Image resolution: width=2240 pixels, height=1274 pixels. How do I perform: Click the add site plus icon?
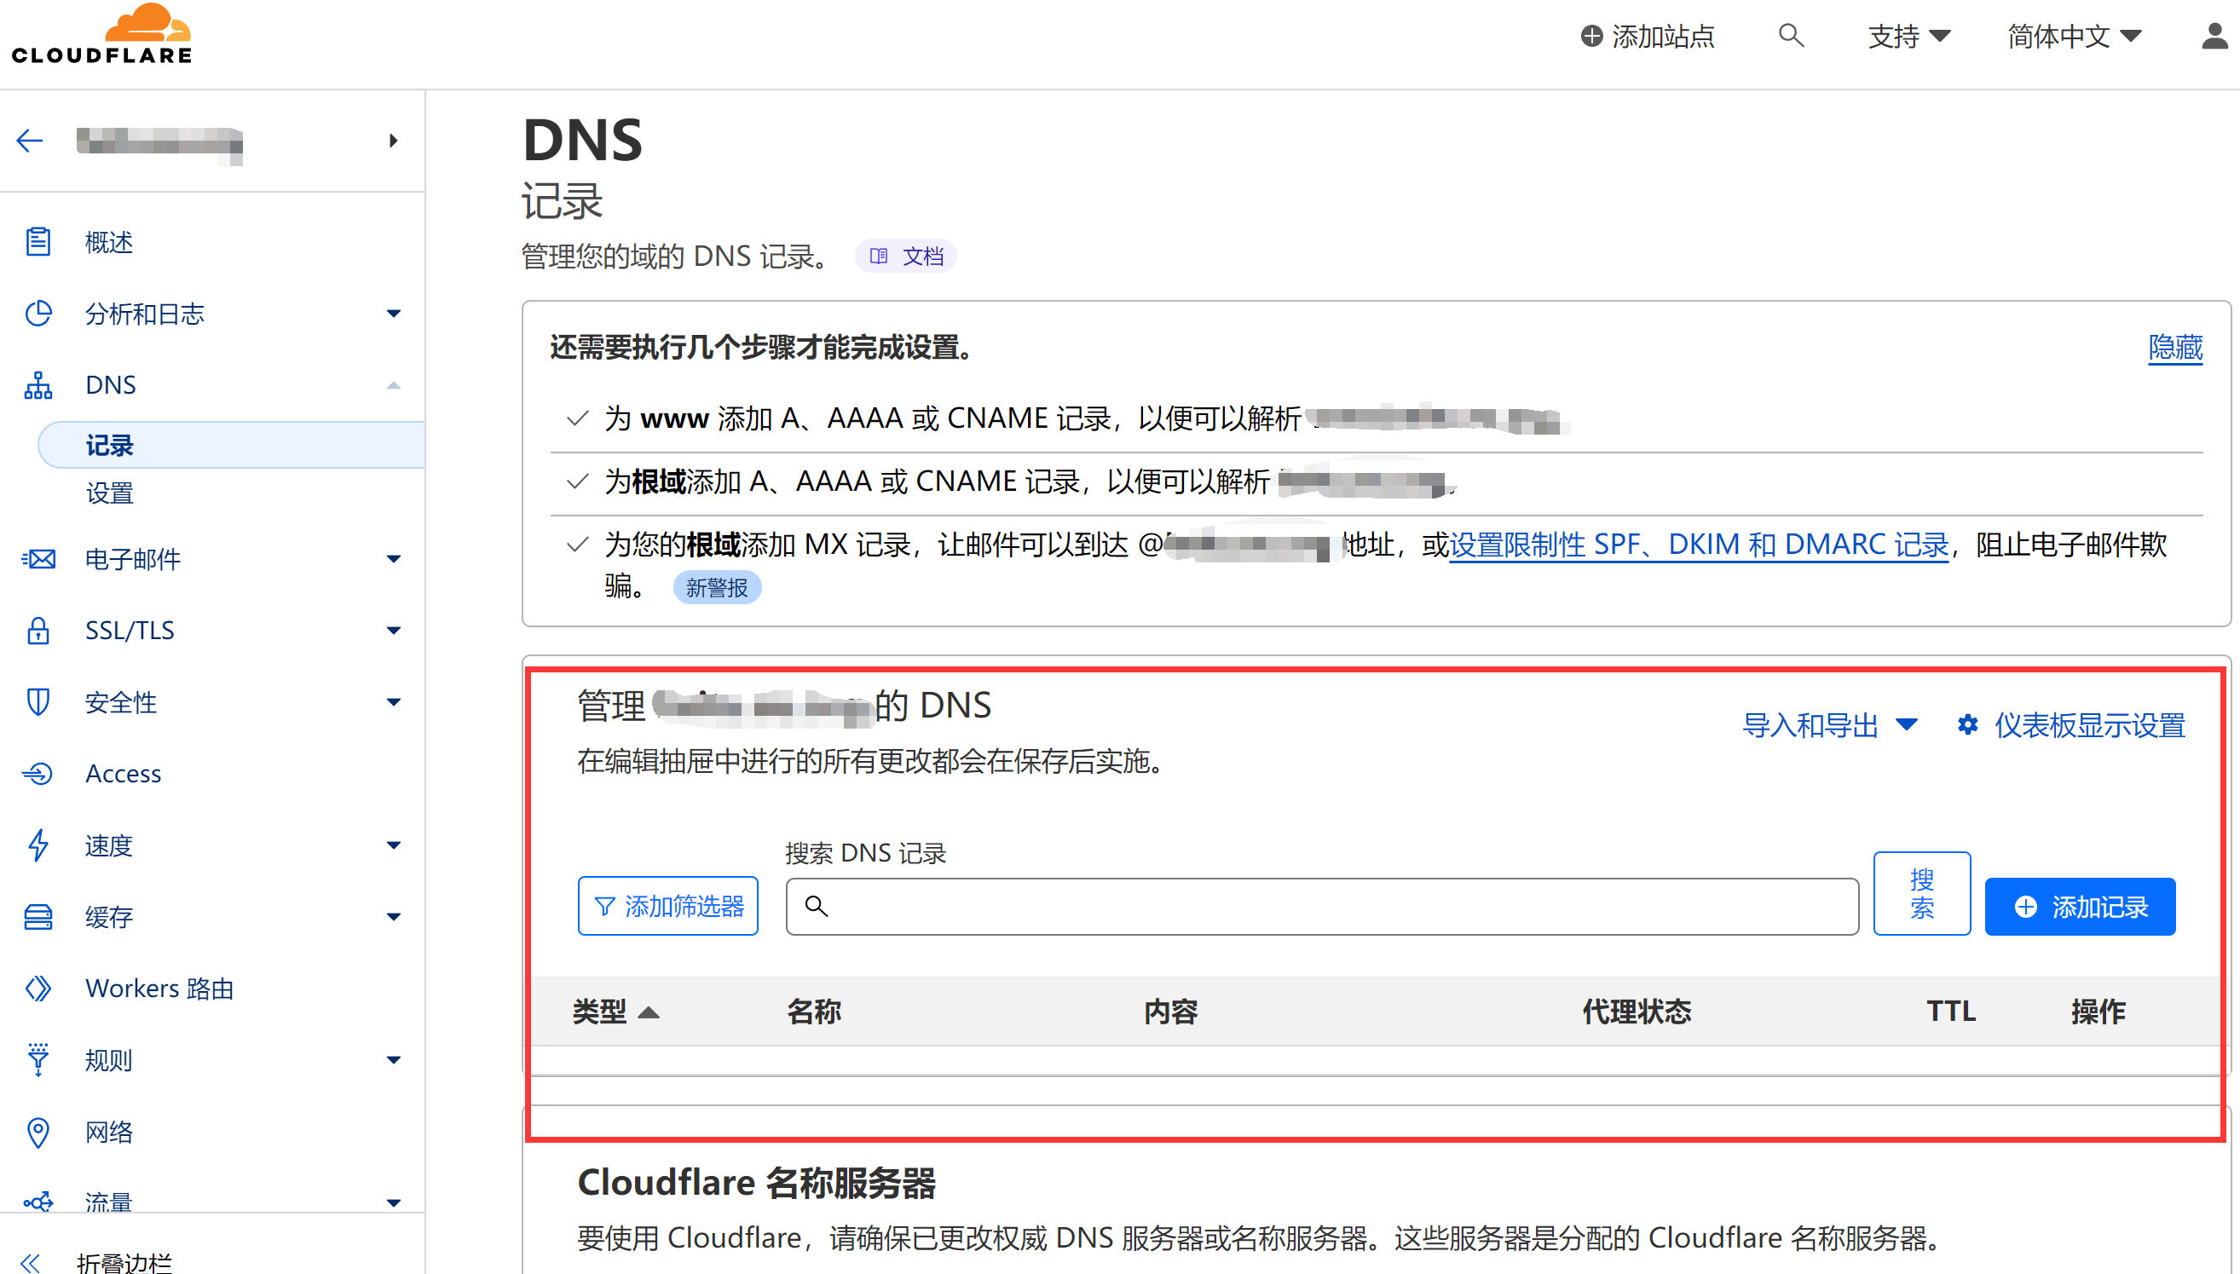[1591, 36]
